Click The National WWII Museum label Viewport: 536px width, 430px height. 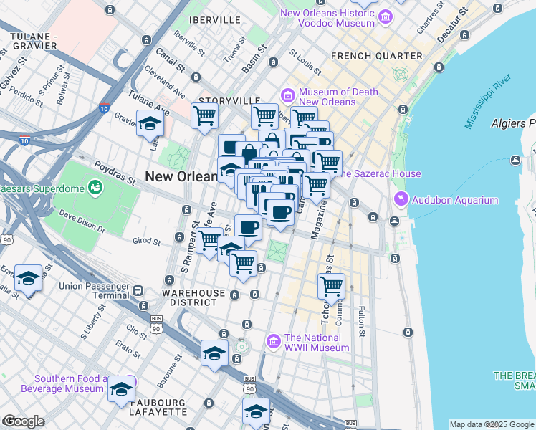(317, 343)
